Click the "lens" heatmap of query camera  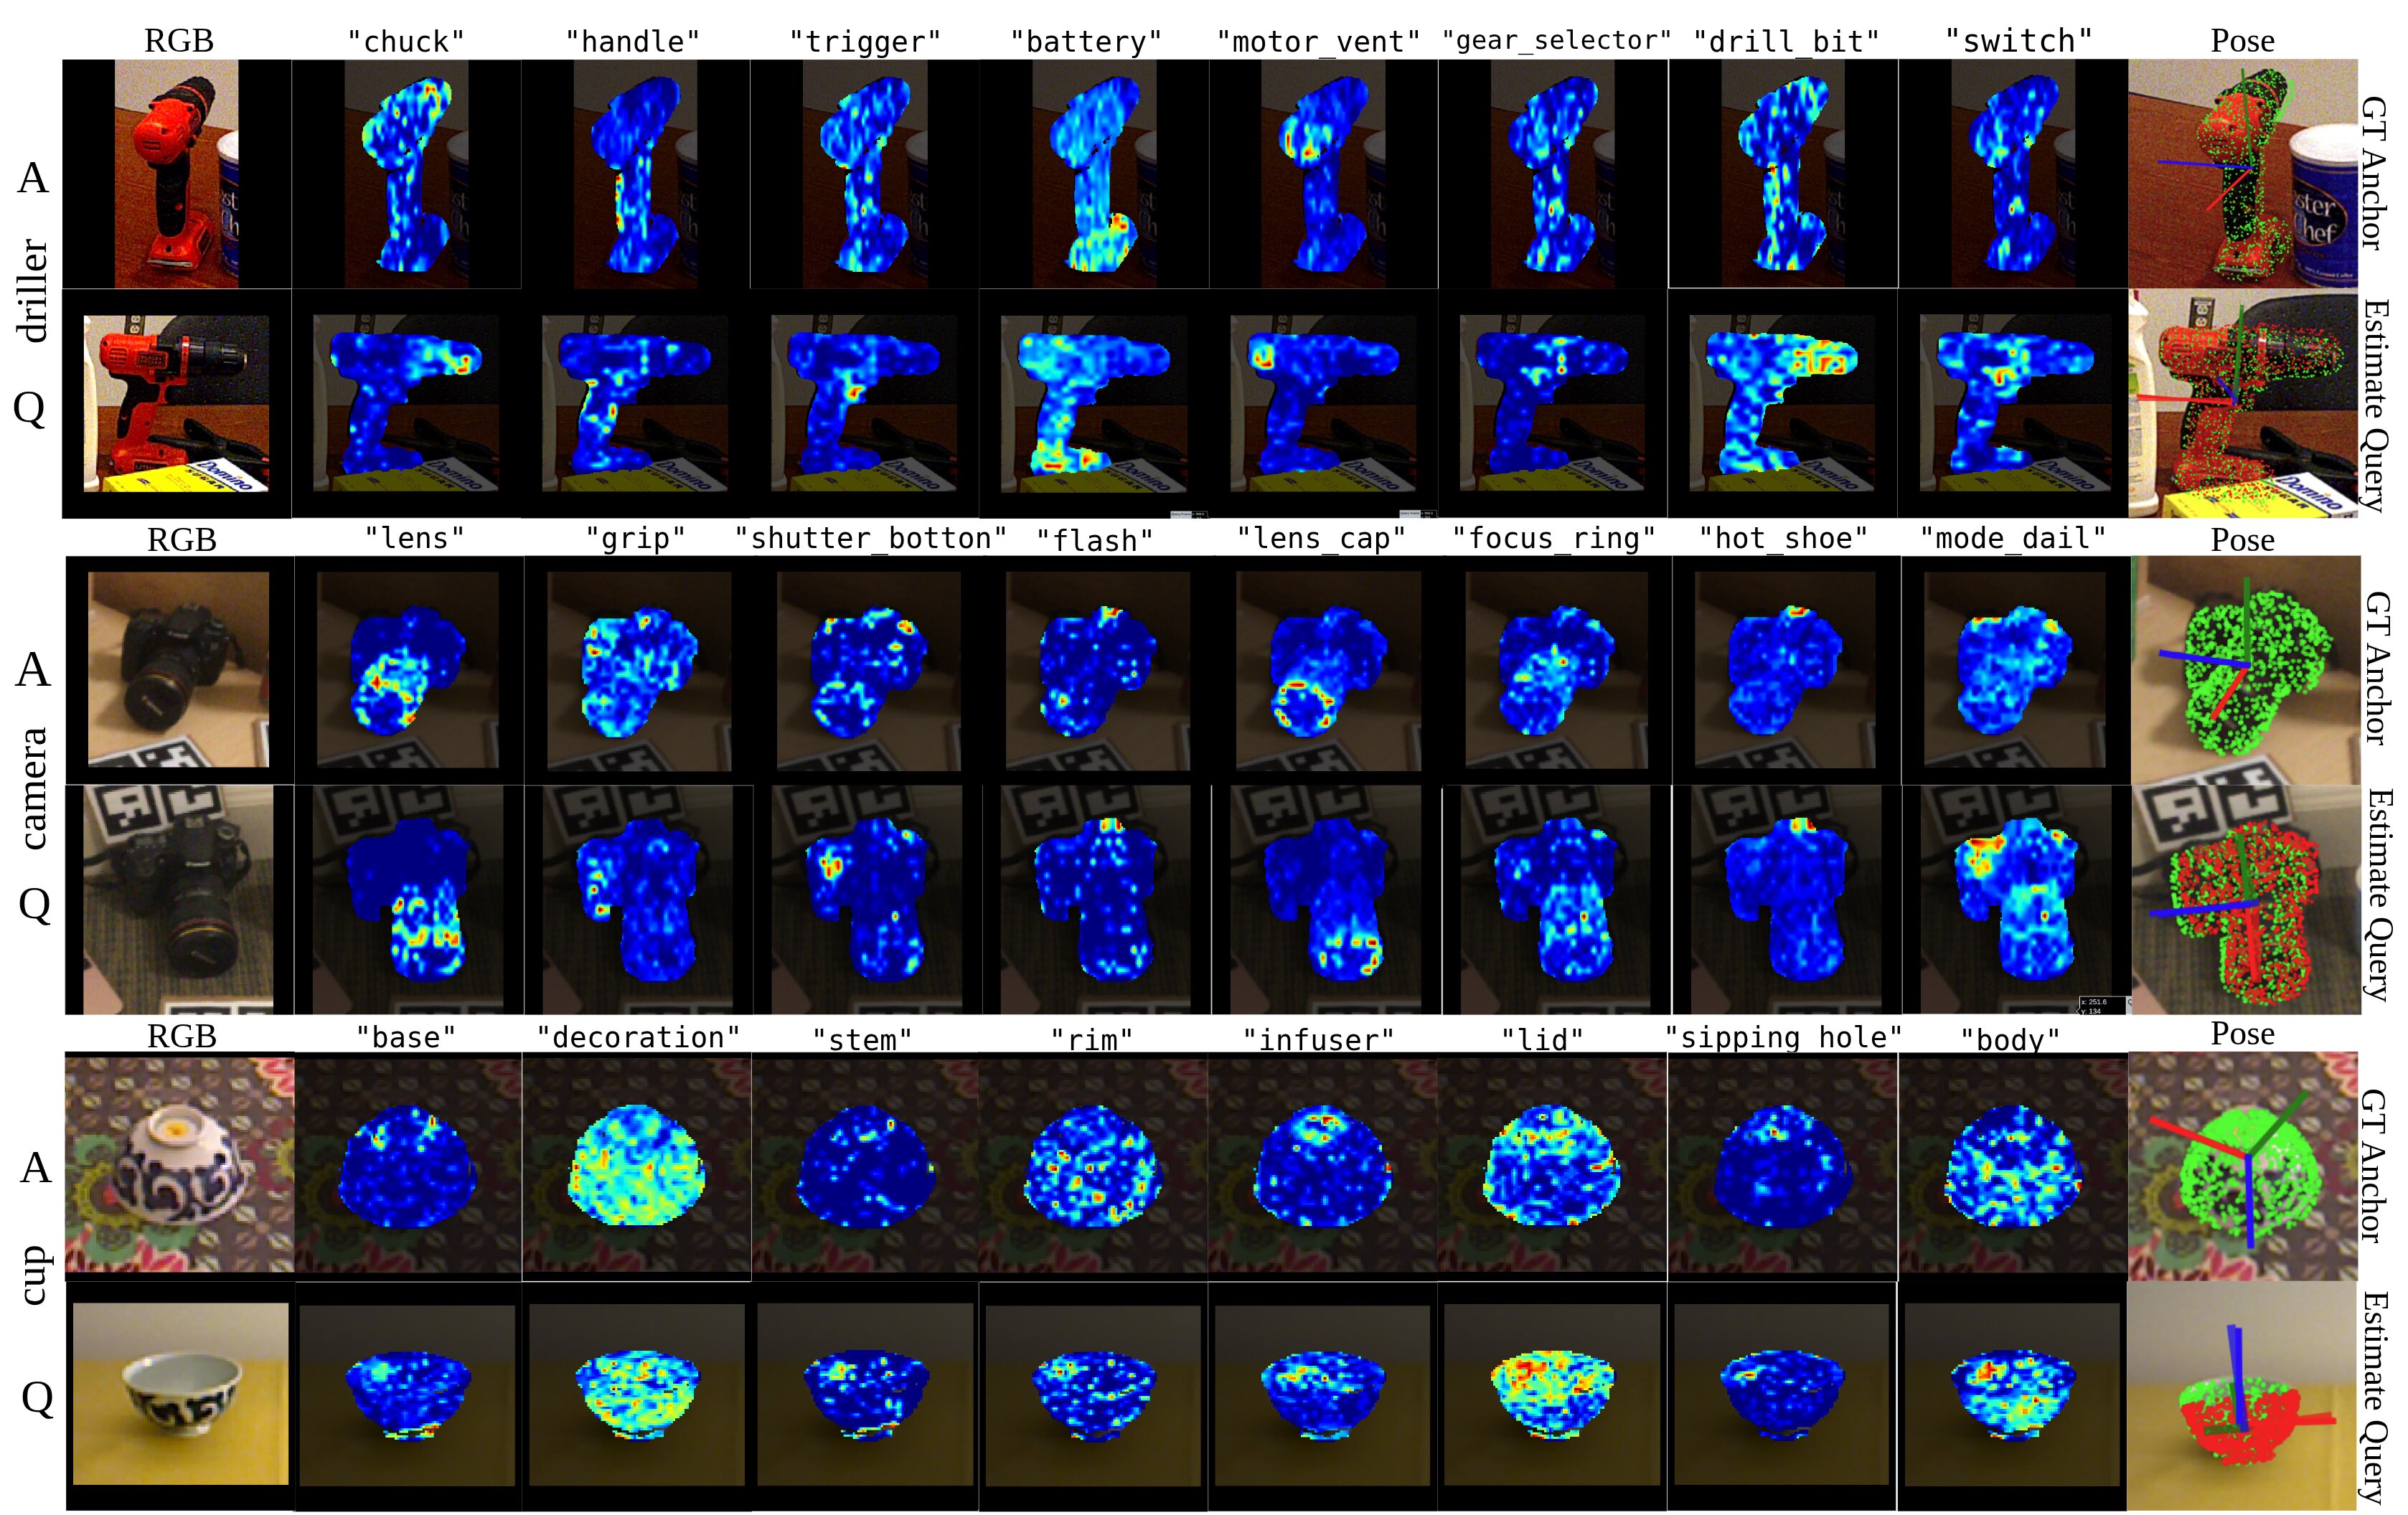(x=406, y=898)
